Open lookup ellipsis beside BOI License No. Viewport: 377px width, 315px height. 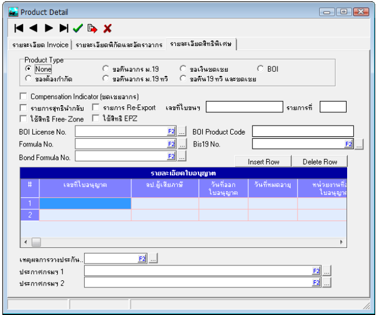[x=182, y=131]
